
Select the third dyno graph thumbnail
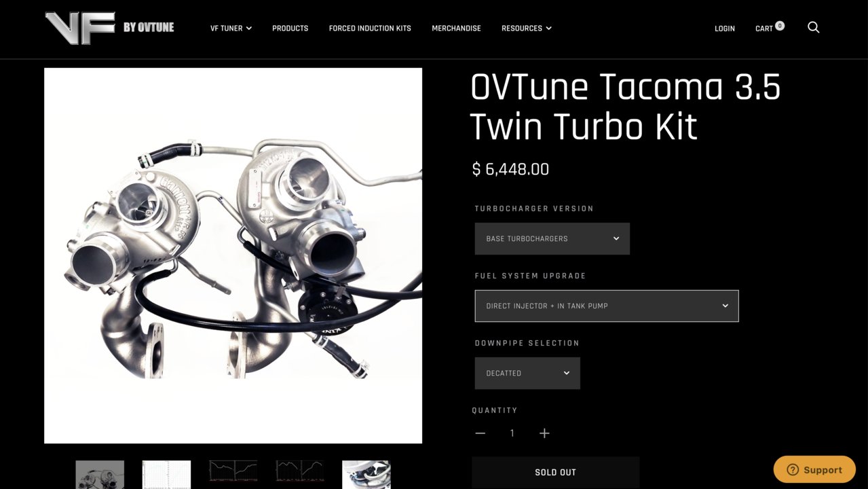pos(233,471)
